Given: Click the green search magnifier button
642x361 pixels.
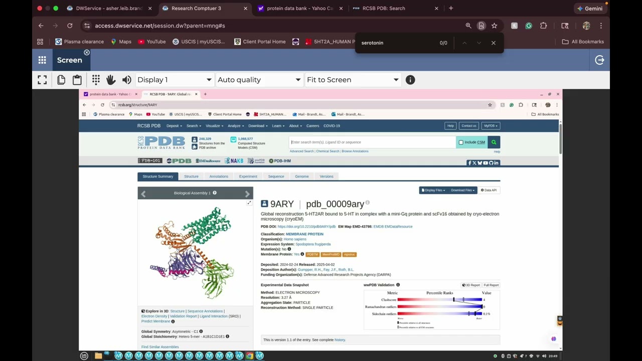Looking at the screenshot, I should (x=494, y=142).
